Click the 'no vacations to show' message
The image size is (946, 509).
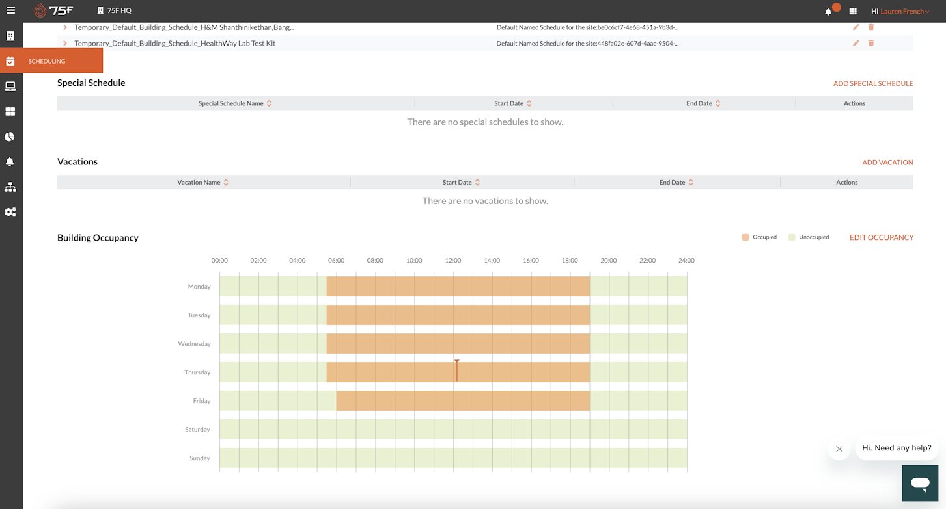pyautogui.click(x=485, y=202)
